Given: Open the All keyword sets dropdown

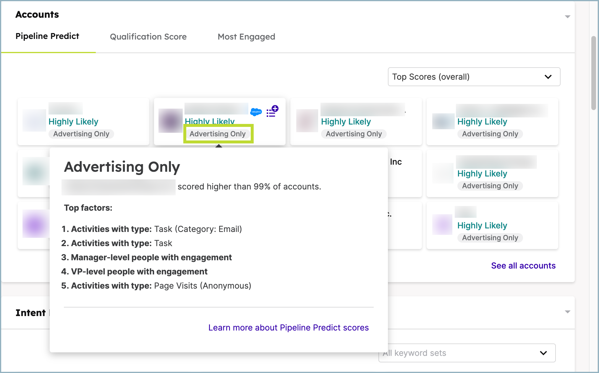Looking at the screenshot, I should [x=467, y=353].
